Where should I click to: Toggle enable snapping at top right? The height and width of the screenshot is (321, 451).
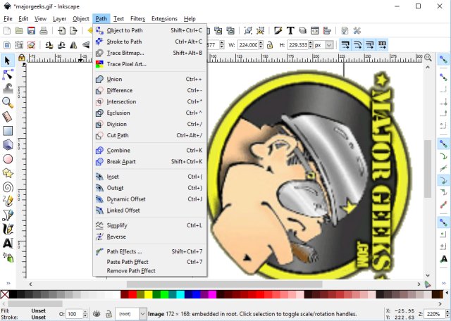(x=443, y=60)
